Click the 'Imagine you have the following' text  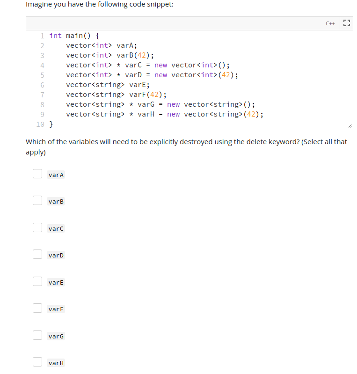[x=100, y=4]
